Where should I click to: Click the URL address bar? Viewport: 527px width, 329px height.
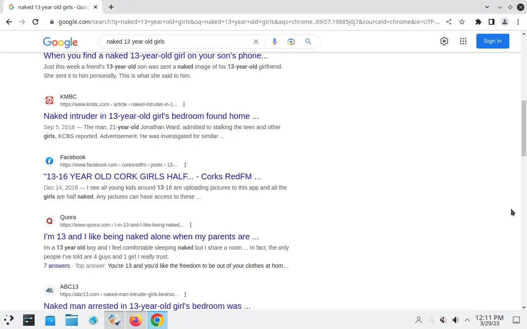click(249, 22)
